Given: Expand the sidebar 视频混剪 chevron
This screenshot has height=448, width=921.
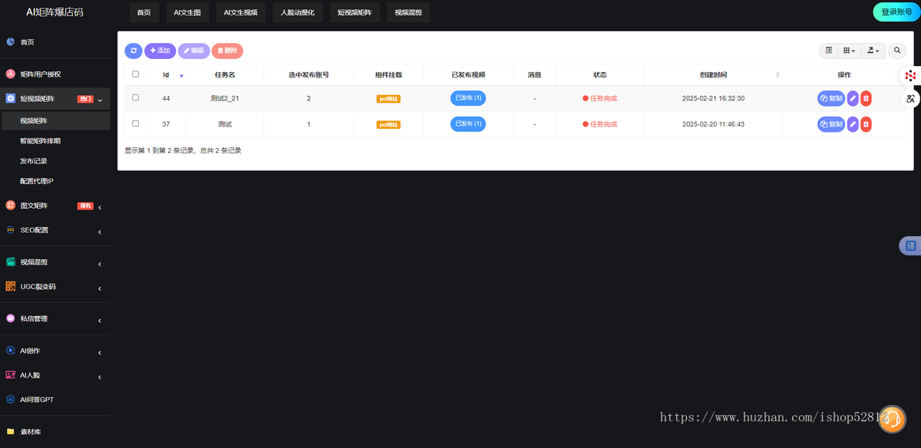Looking at the screenshot, I should pyautogui.click(x=100, y=264).
